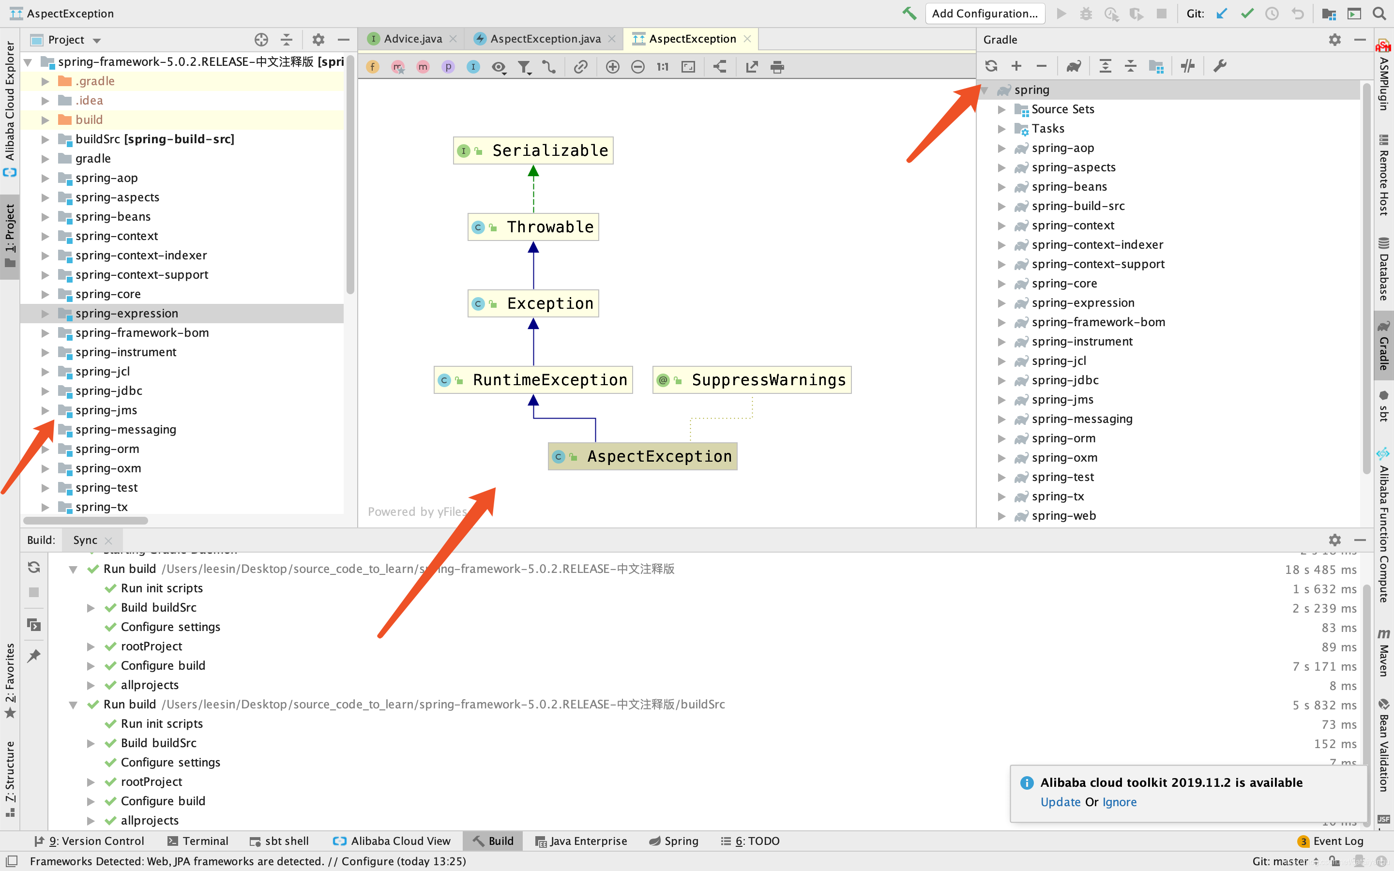Zoom in on the diagram
The height and width of the screenshot is (871, 1394).
612,67
